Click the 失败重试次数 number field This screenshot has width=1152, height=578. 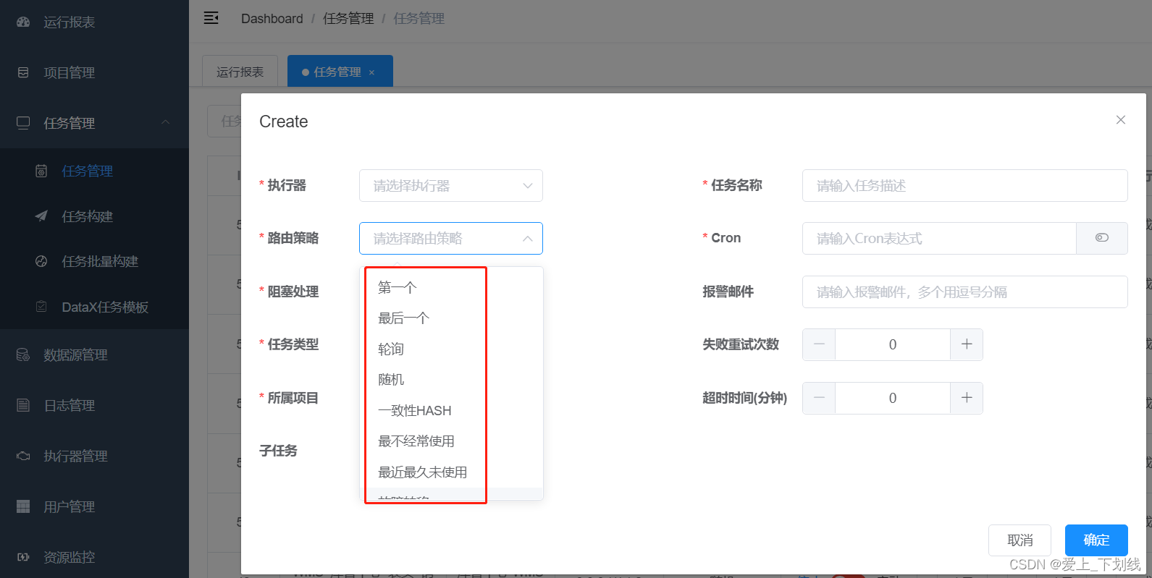coord(893,344)
